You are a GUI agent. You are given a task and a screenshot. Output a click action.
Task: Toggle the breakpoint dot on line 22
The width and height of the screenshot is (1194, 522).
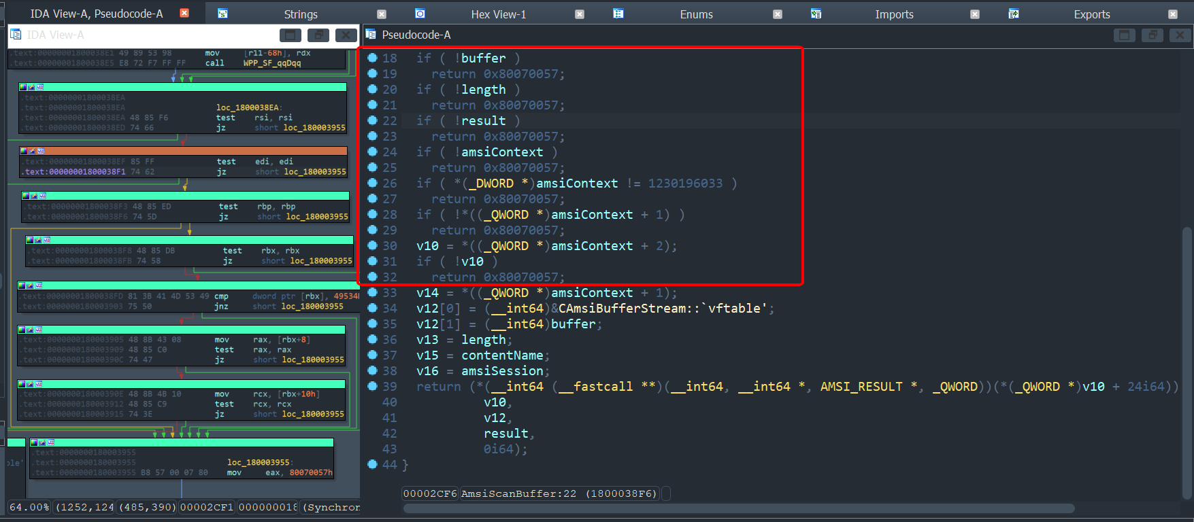pyautogui.click(x=372, y=120)
